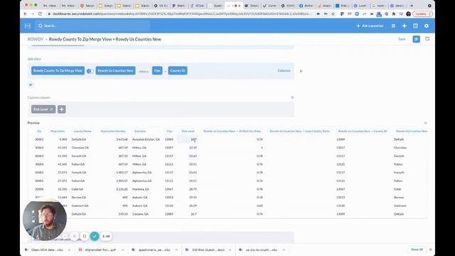
Task: Open the us-zip-to-count xlsx download
Action: 259,250
